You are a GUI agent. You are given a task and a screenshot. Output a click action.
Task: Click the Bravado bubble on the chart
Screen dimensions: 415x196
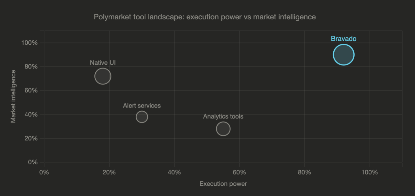[x=344, y=55]
